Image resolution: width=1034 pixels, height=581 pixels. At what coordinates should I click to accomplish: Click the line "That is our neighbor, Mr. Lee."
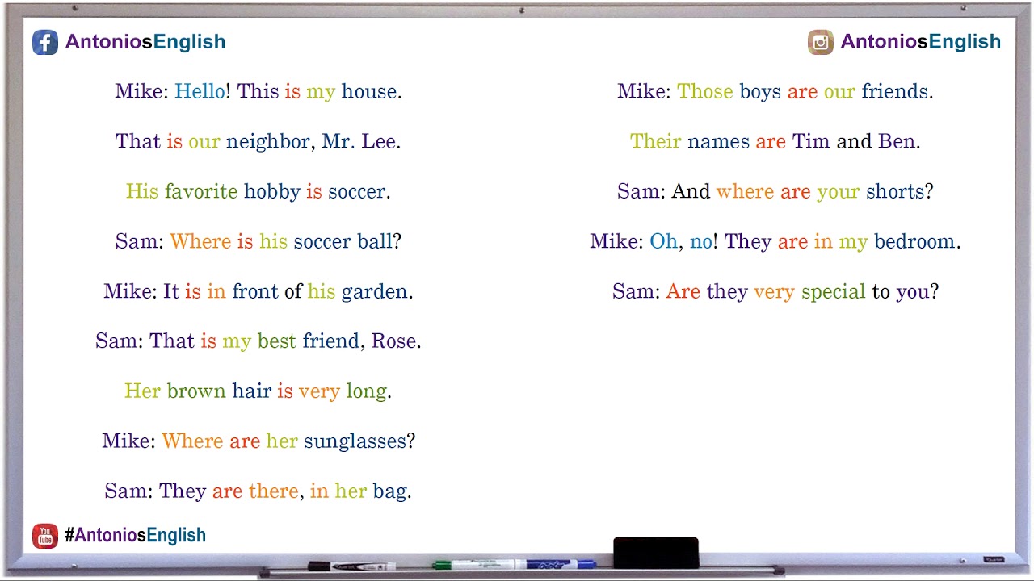pos(258,141)
